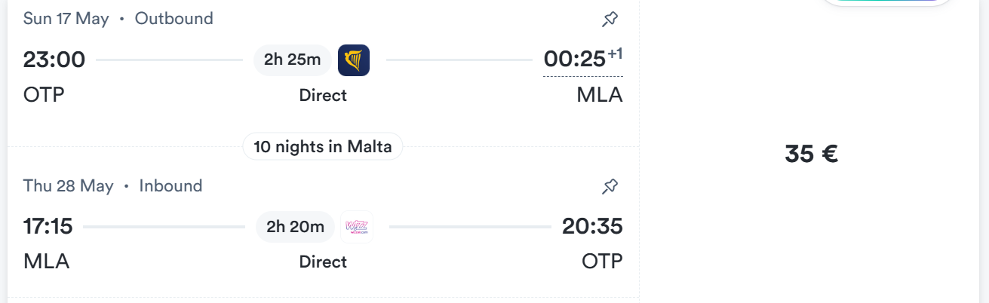Click OTP arrival airport on inbound flight
Image resolution: width=989 pixels, height=303 pixels.
tap(602, 262)
